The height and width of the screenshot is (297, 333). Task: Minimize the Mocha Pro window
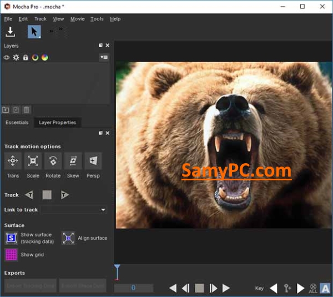click(282, 7)
